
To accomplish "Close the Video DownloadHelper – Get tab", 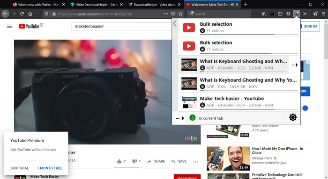I will [121, 4].
